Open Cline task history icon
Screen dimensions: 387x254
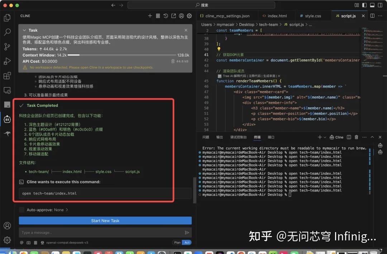pos(166,16)
